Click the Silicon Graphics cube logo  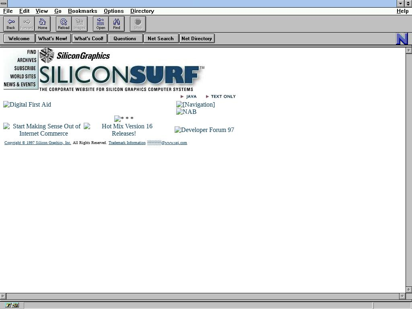coord(47,56)
